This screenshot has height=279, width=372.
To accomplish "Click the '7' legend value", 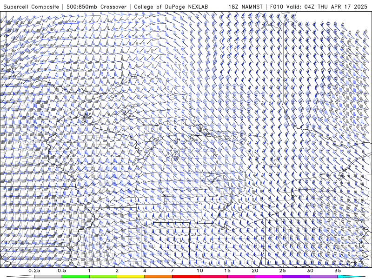I will click(172, 271).
